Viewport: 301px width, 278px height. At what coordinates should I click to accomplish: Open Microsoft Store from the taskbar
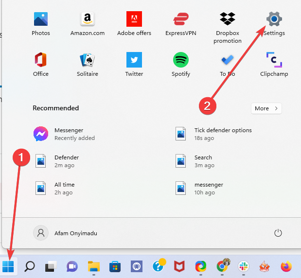pyautogui.click(x=115, y=266)
